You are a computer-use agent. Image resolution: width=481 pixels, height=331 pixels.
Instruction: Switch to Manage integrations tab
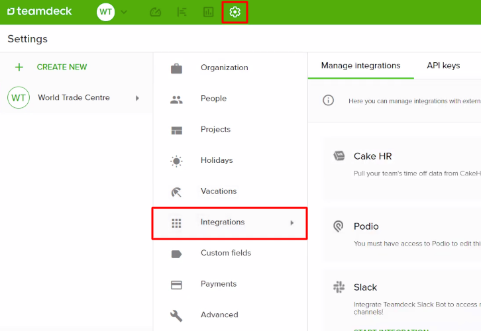(x=360, y=66)
